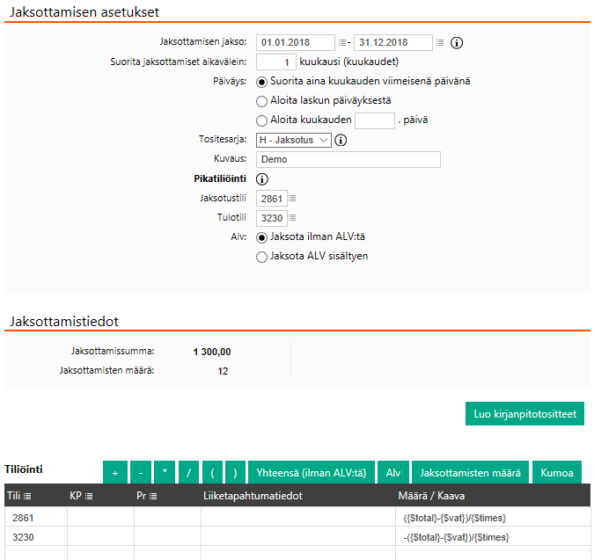
Task: Insert 'Jaksottamisten määrä' formula variable
Action: (469, 473)
